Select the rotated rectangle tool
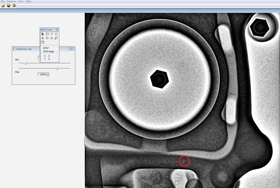Viewport: 280px width, 188px height. point(52,34)
